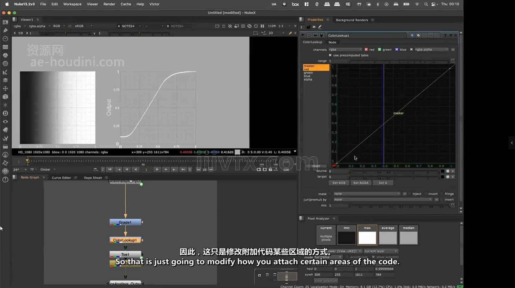
Task: Open the mask none dropdown
Action: pyautogui.click(x=367, y=194)
